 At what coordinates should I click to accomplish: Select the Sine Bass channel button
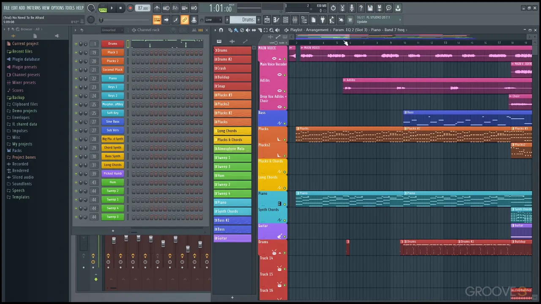click(x=112, y=122)
